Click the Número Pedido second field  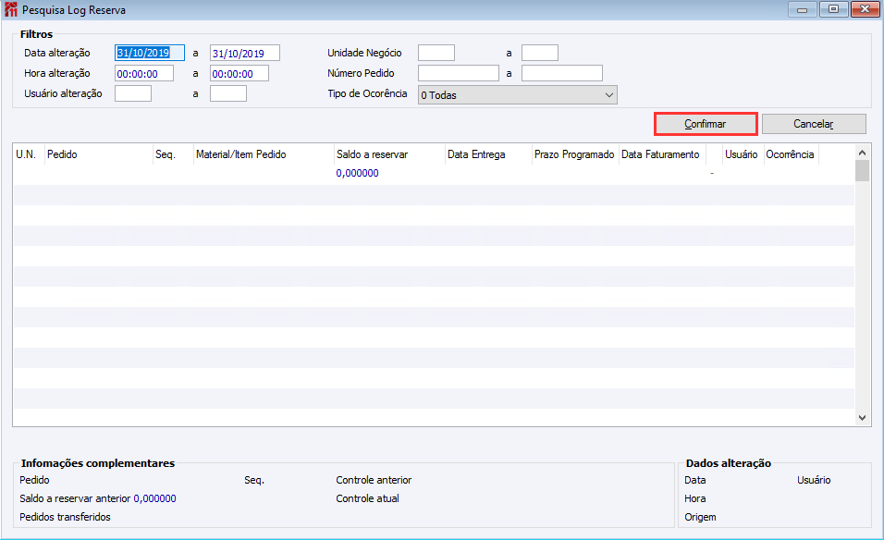pyautogui.click(x=562, y=73)
